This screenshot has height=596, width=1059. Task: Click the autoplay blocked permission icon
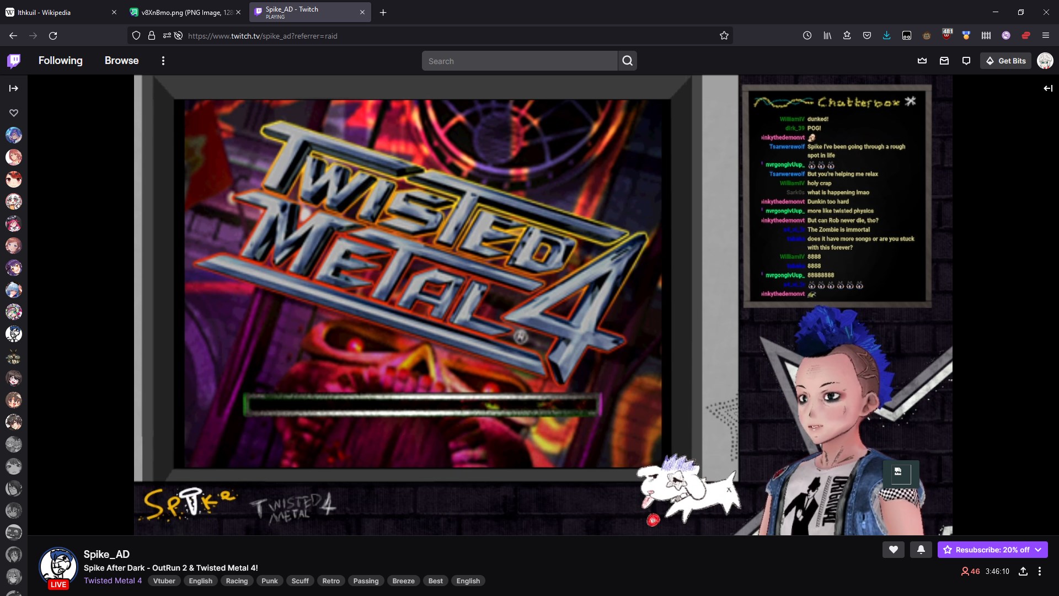coord(178,35)
